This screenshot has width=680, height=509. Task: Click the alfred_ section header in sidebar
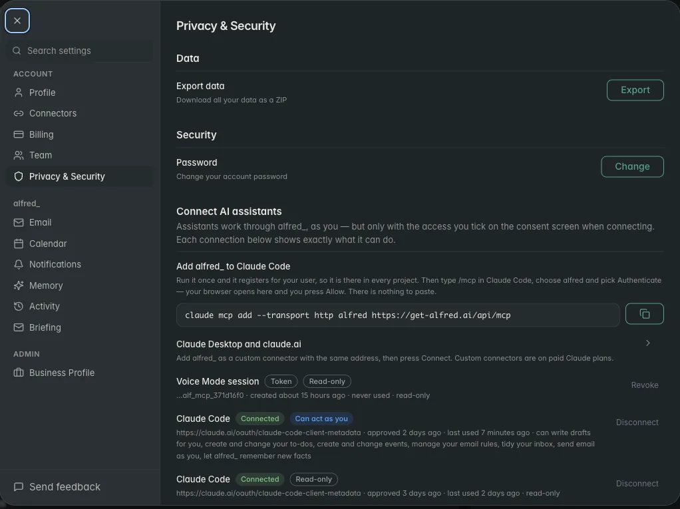27,204
